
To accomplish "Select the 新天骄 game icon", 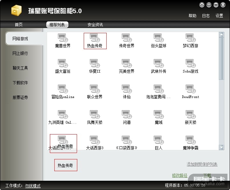I will pos(190,117).
